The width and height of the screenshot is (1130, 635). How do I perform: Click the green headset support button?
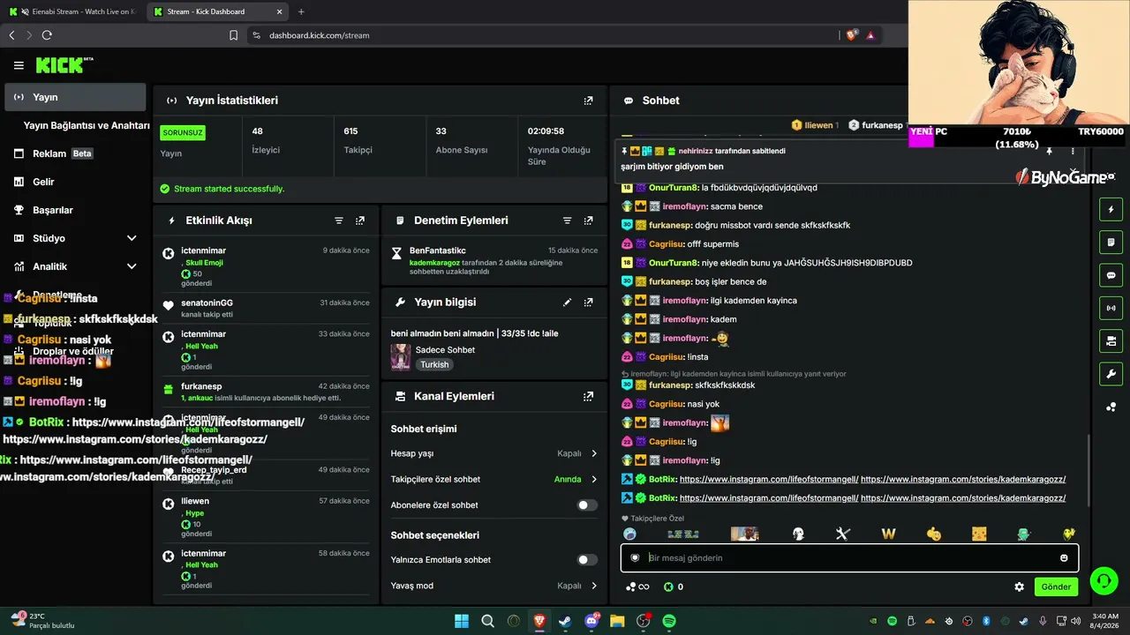pyautogui.click(x=1104, y=580)
